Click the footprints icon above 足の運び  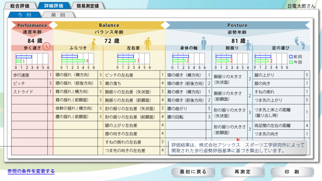click(x=300, y=43)
